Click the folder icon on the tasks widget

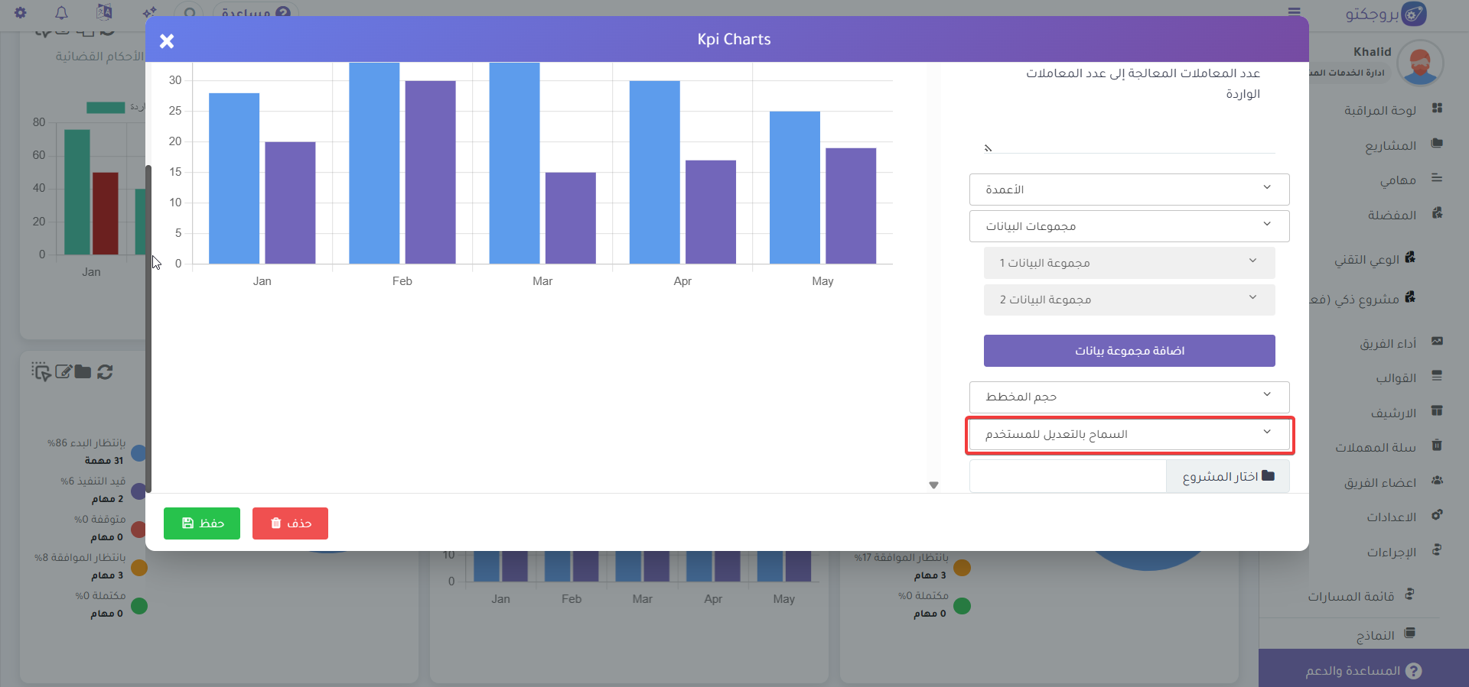click(83, 372)
